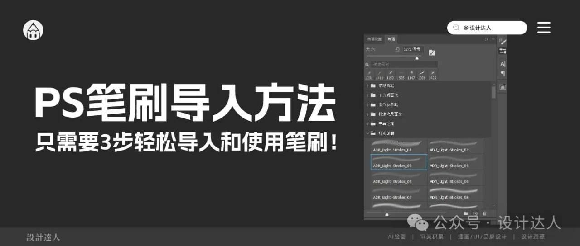Click the new brush group folder icon
580x246 pixels.
(x=466, y=213)
